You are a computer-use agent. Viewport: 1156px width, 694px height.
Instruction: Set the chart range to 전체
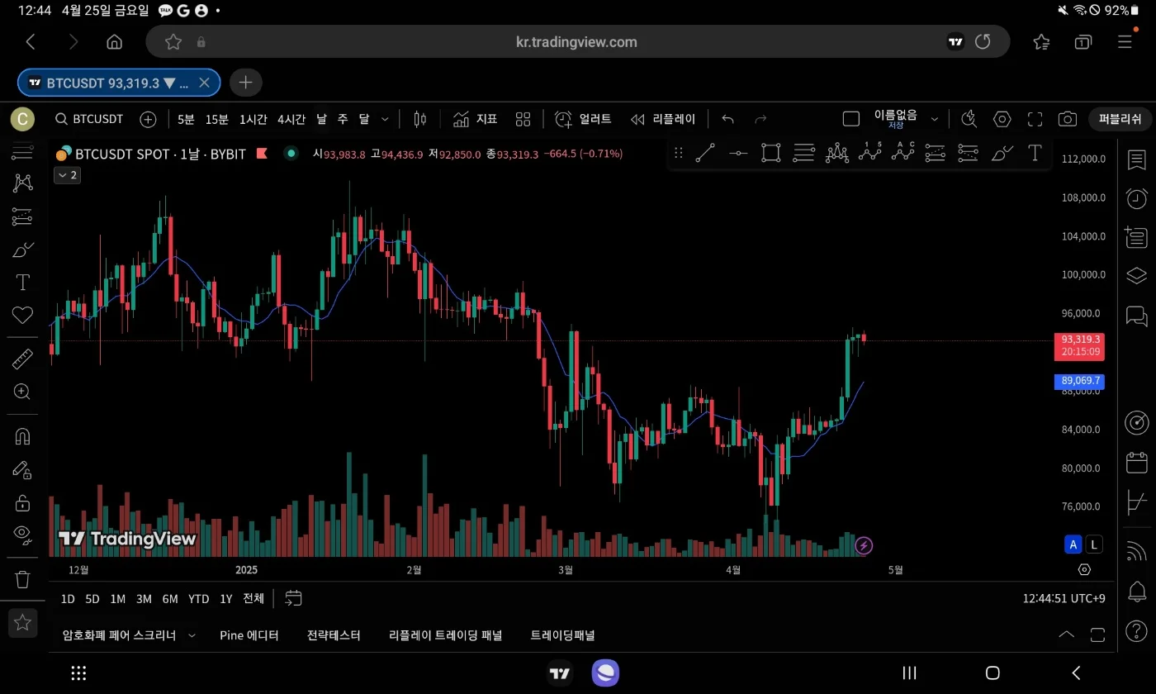click(253, 599)
